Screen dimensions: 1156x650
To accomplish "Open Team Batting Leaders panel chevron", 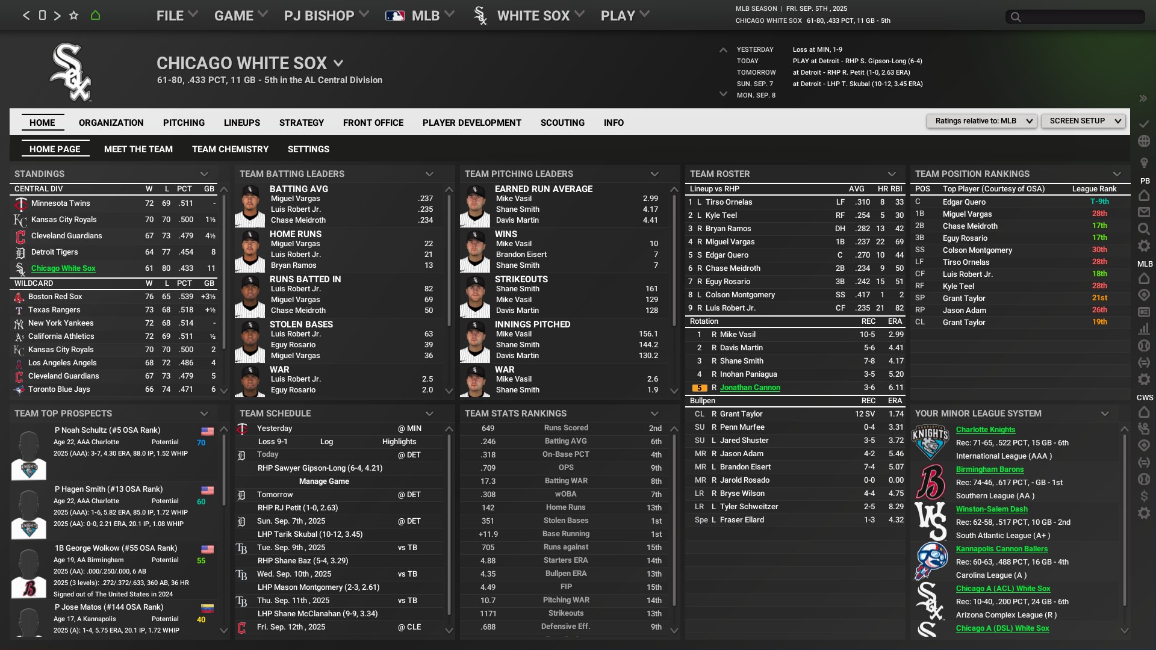I will point(429,174).
